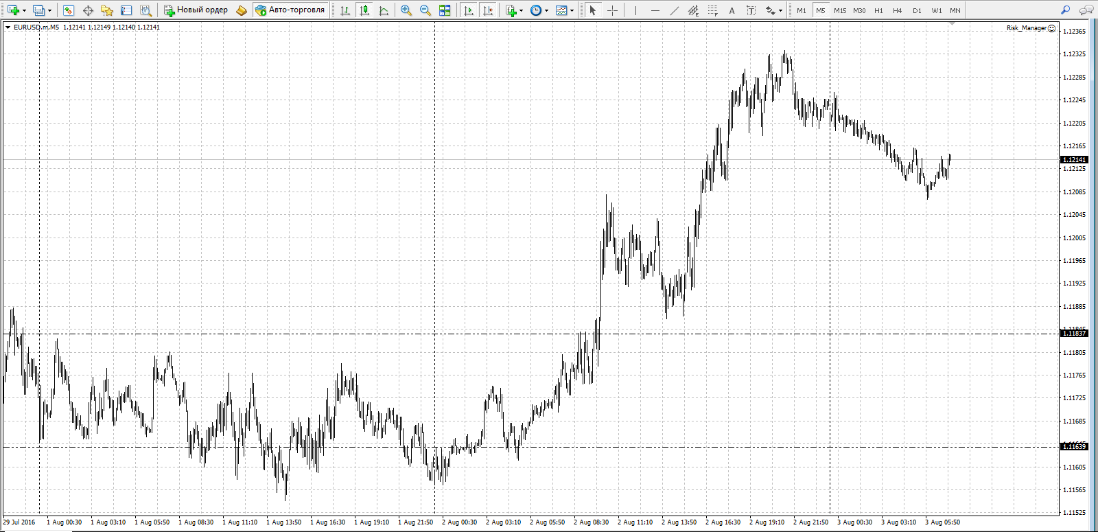Click the zoom out magnifier icon

425,10
